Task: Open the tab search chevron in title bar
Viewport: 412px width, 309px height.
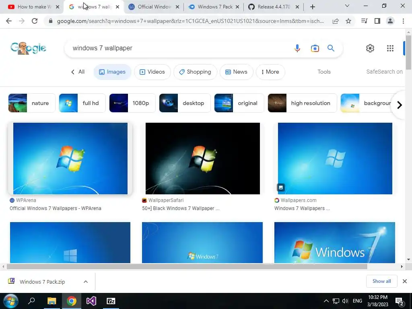Action: 347,6
